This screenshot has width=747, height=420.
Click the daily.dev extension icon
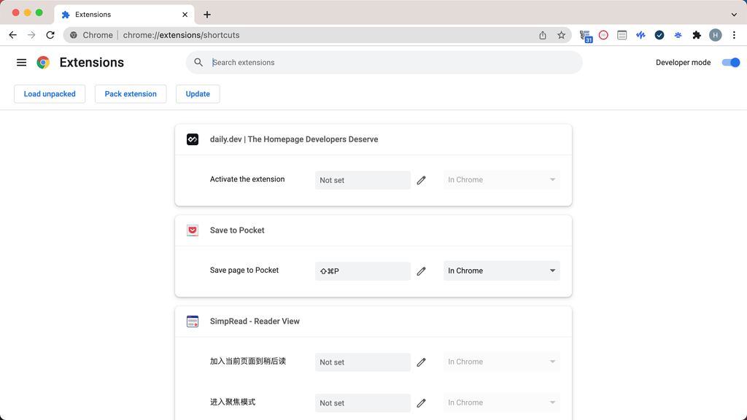click(191, 139)
